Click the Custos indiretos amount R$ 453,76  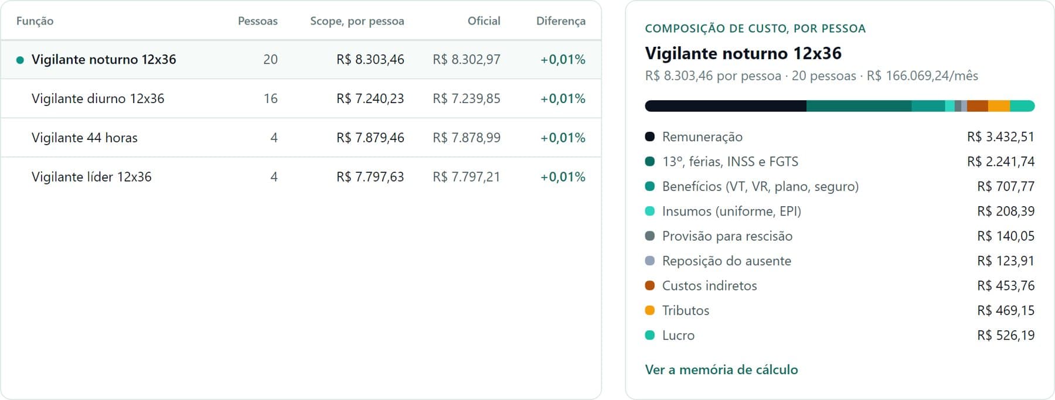[1006, 286]
